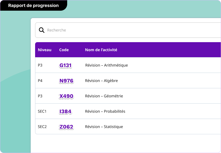Open Révision – Arithmétique activity

106,65
